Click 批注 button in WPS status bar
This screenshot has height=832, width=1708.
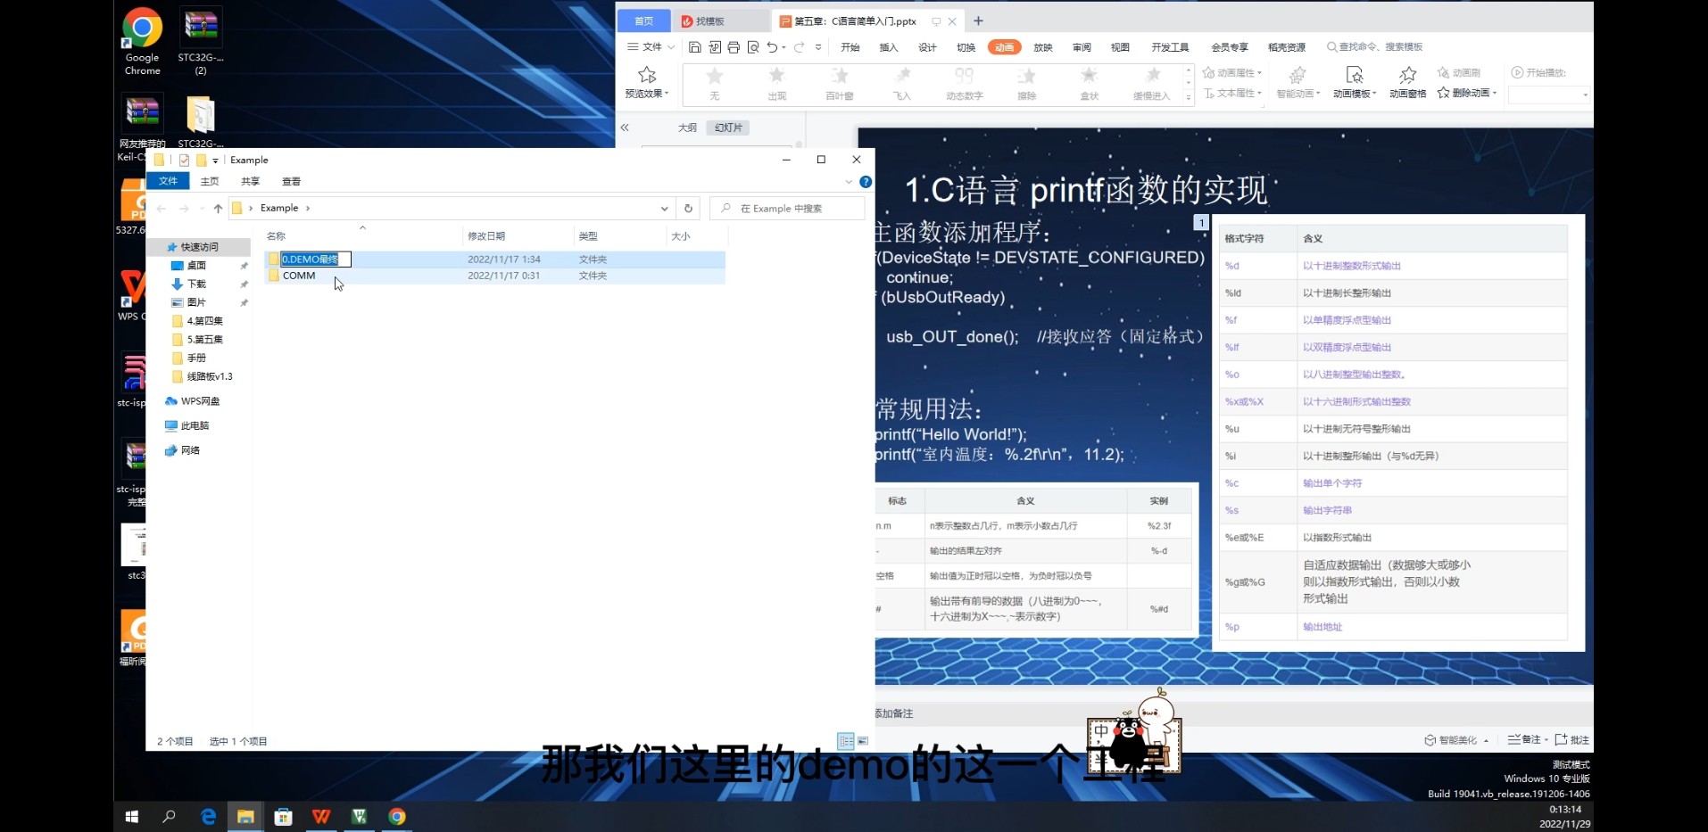point(1571,740)
